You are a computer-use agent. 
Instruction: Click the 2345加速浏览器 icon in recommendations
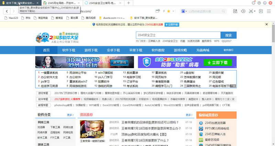pyautogui.click(x=201, y=123)
